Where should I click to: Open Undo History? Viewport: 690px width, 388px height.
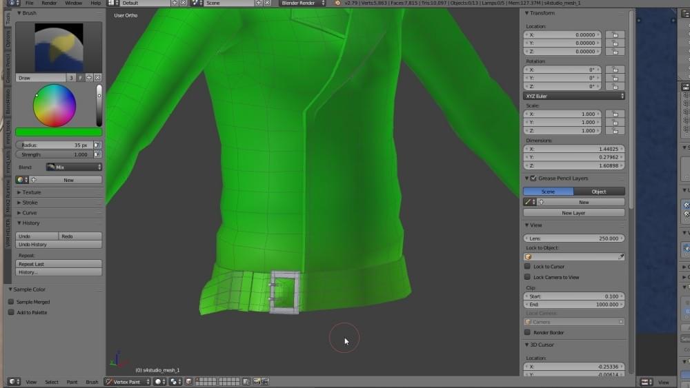point(59,245)
